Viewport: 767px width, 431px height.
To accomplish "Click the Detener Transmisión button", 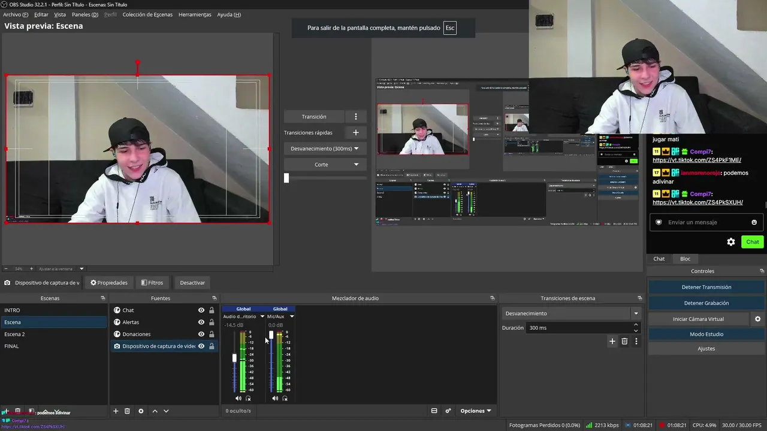I will point(706,287).
